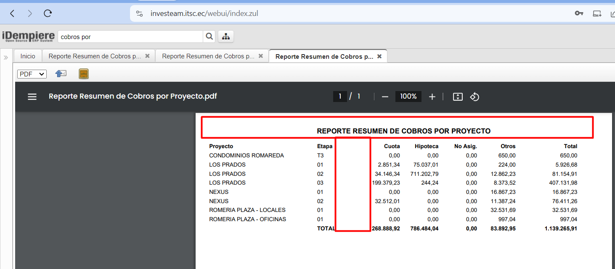This screenshot has width=615, height=269.
Task: Open the PDF format dropdown
Action: coord(32,74)
